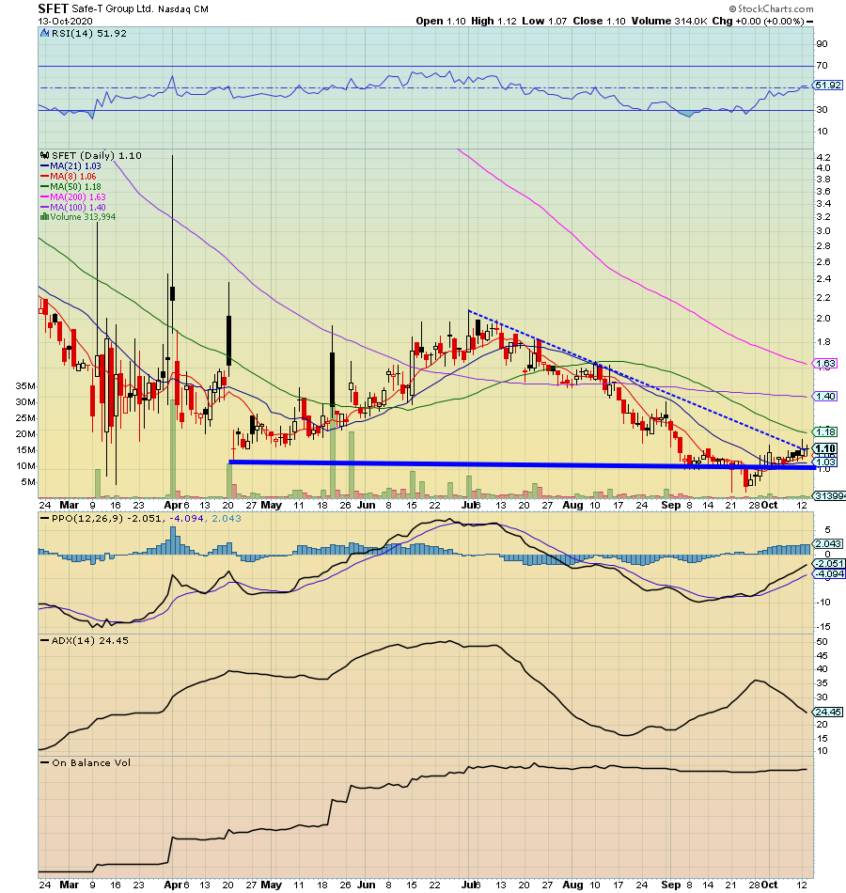
Task: Click the -2.051 PPO line tag on right axis
Action: tap(829, 564)
